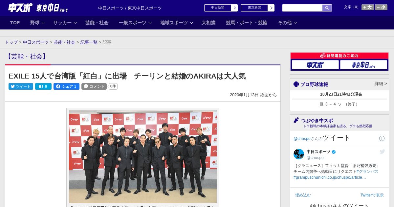This screenshot has width=394, height=207.
Task: Share article with ツイート button
Action: tap(21, 86)
